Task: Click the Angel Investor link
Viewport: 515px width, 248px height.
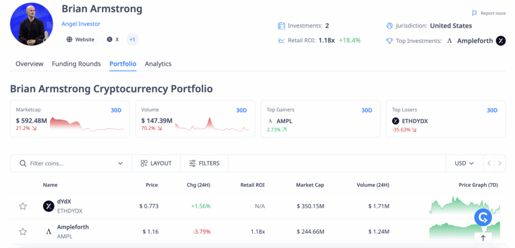Action: point(81,24)
